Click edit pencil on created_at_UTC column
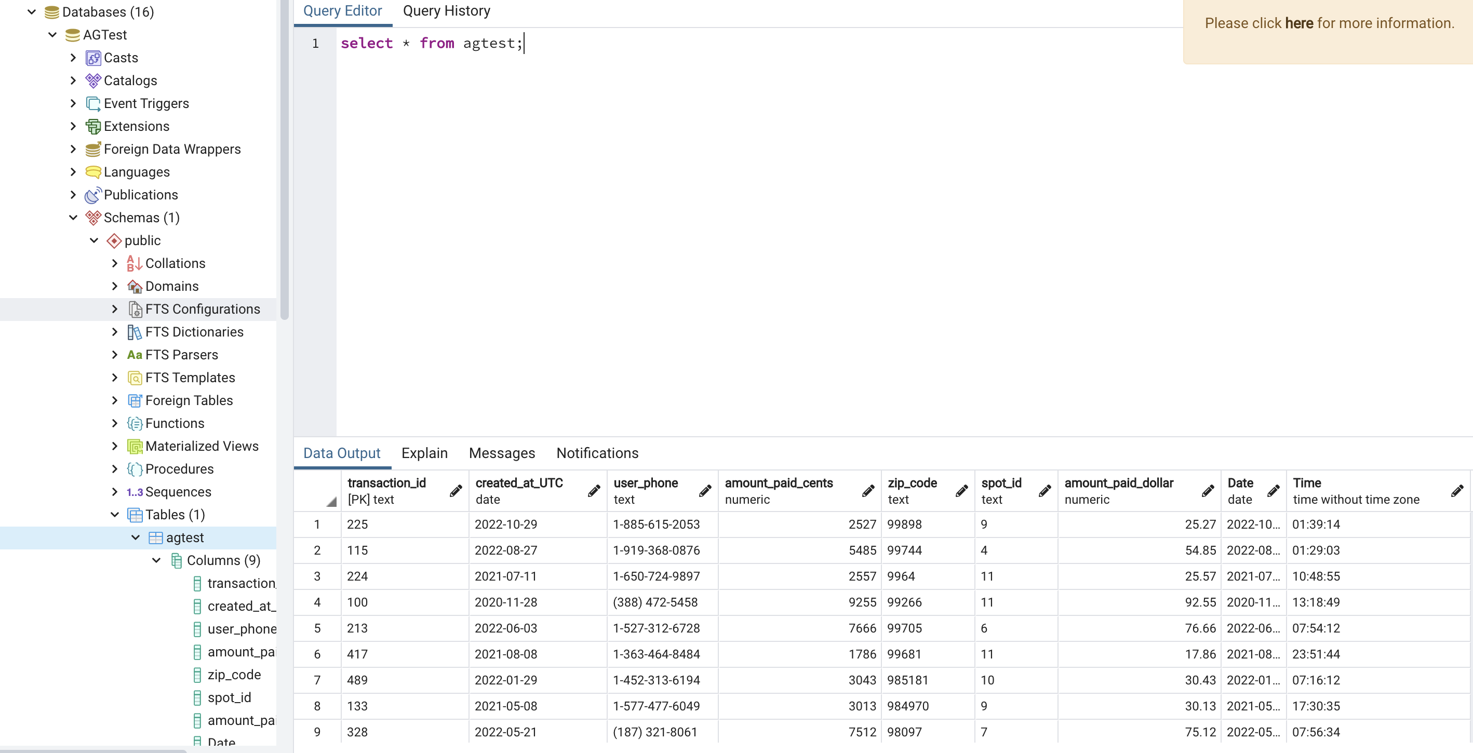Image resolution: width=1473 pixels, height=753 pixels. pyautogui.click(x=594, y=491)
